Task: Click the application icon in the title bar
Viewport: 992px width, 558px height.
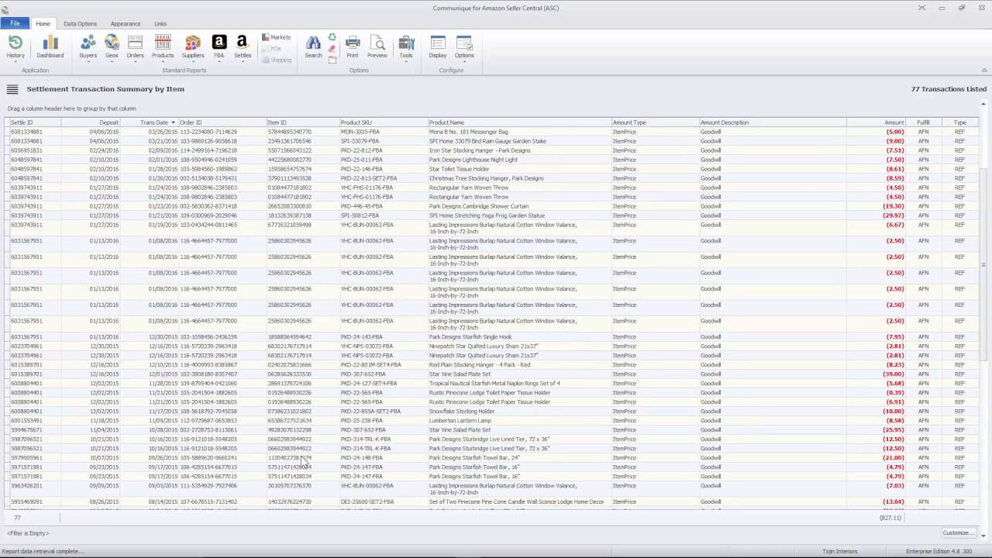Action: [x=7, y=9]
